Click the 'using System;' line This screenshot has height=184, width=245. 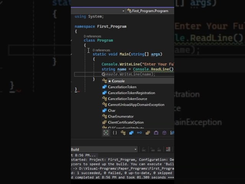(89, 16)
